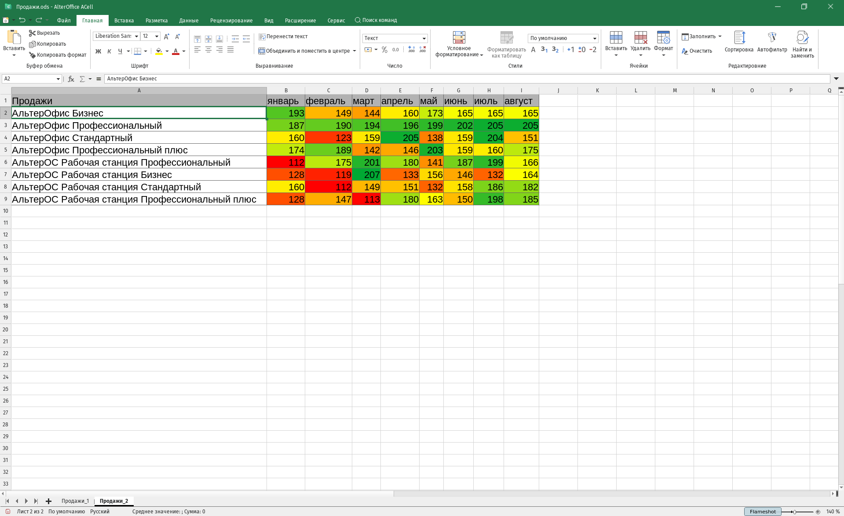Click the A2 Name Box field
The image size is (844, 516).
tap(32, 79)
